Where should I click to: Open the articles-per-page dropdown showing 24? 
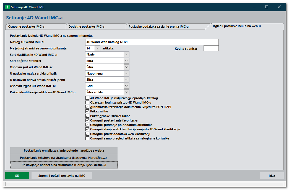coord(97,48)
